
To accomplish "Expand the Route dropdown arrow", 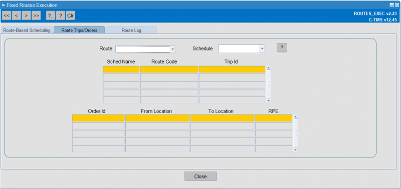I will click(x=172, y=48).
